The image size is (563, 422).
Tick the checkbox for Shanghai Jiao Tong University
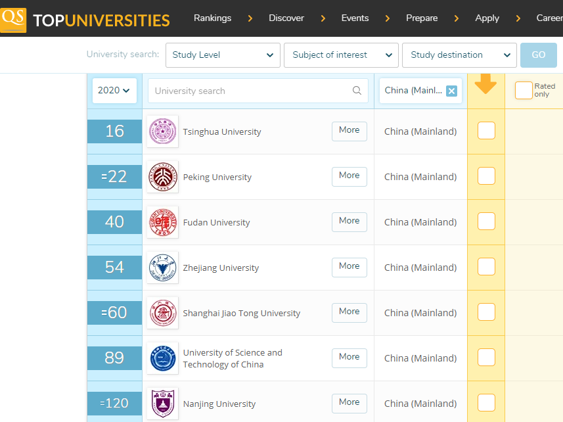(x=486, y=312)
